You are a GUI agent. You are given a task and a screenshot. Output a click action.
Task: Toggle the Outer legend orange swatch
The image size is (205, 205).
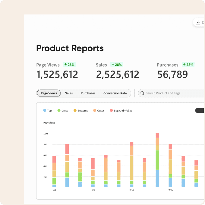95,111
